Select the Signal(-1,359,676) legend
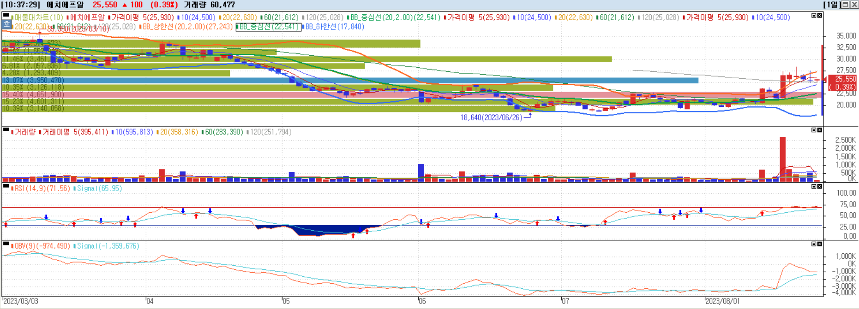The height and width of the screenshot is (309, 859). (x=108, y=246)
